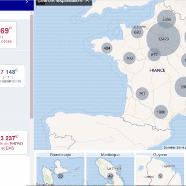The height and width of the screenshot is (186, 186).
Task: Click the 49 bubble on Martinique
Action: [x=110, y=176]
